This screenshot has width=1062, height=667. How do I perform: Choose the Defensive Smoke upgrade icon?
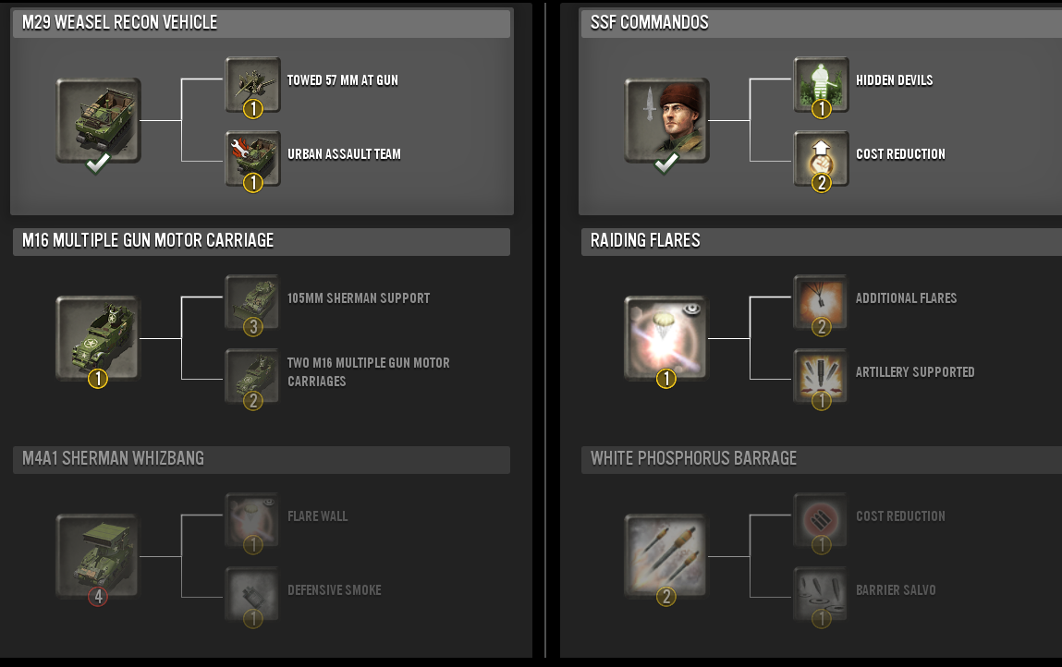coord(252,594)
